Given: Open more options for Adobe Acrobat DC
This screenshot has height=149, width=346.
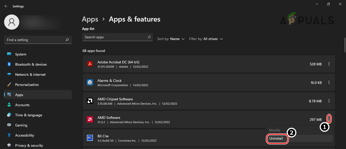Looking at the screenshot, I should pyautogui.click(x=329, y=64).
